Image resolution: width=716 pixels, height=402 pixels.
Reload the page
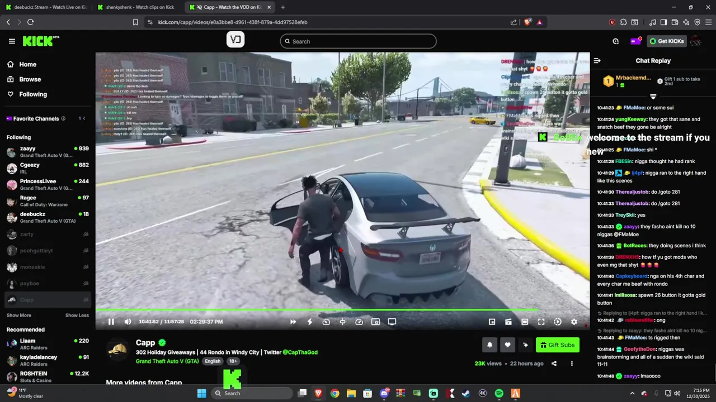(x=30, y=22)
